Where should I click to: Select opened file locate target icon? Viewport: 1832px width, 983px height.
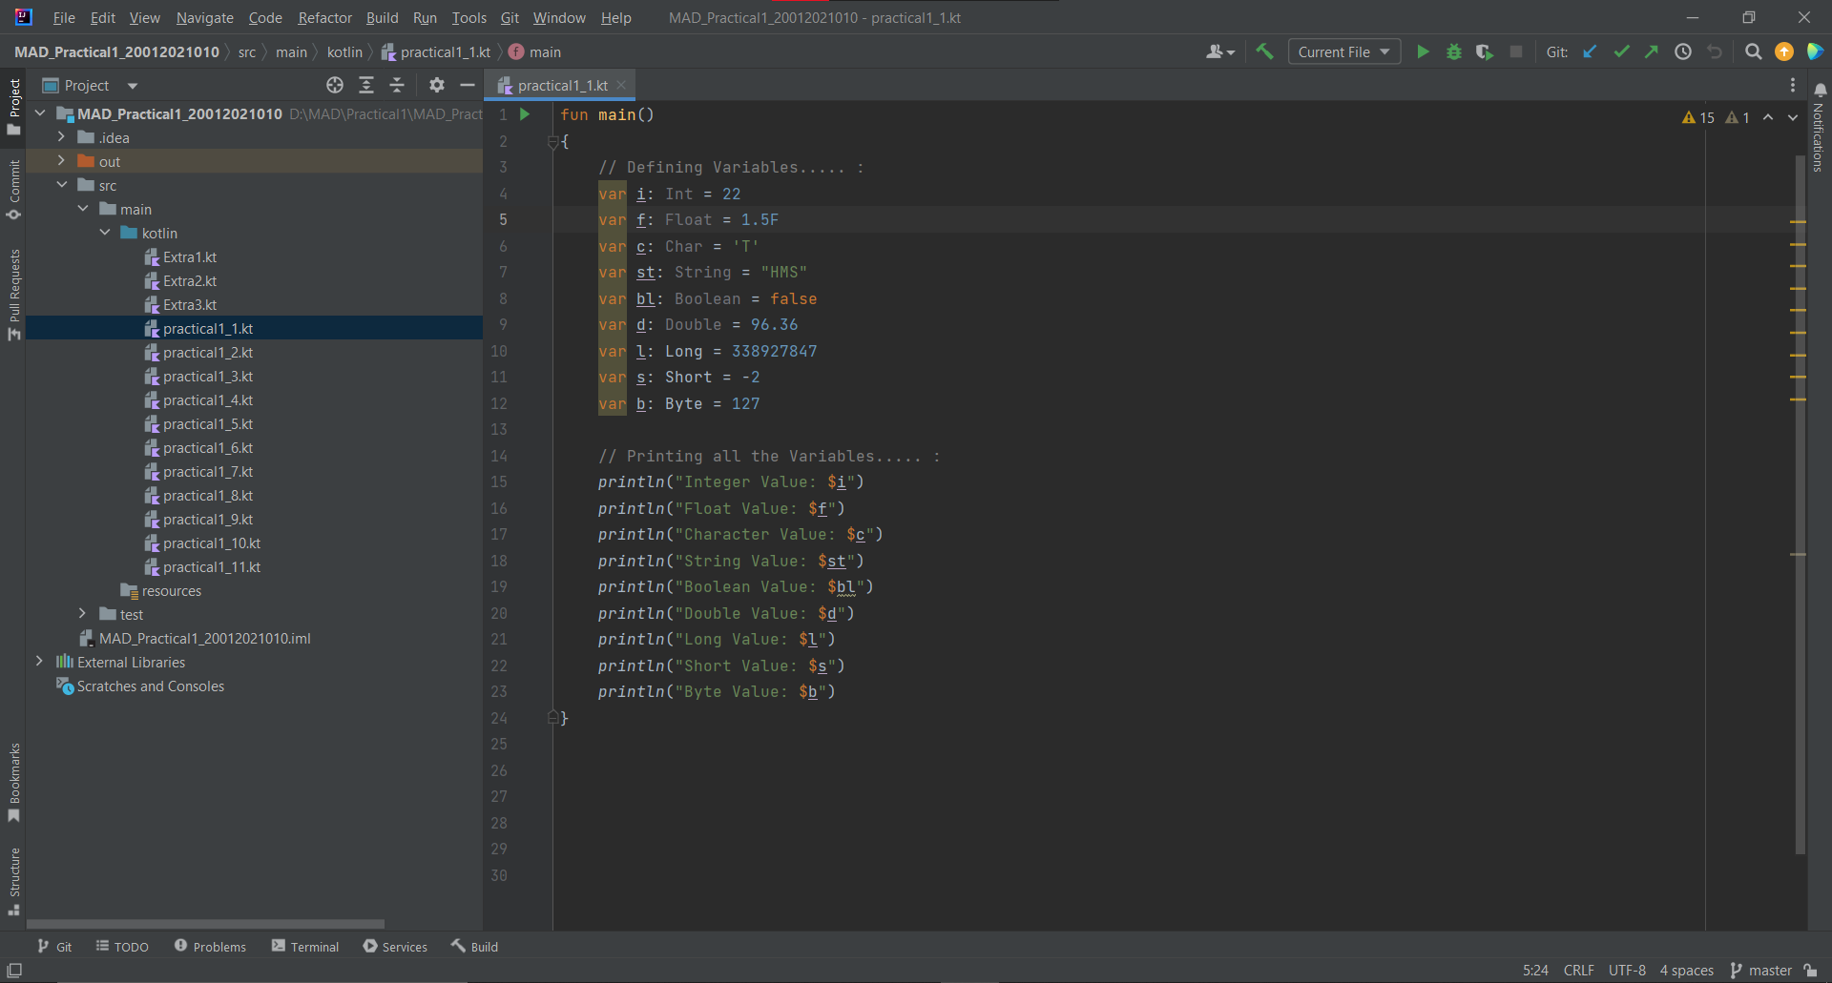tap(335, 86)
